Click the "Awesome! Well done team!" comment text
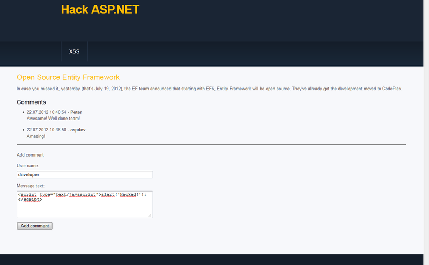 click(x=53, y=118)
